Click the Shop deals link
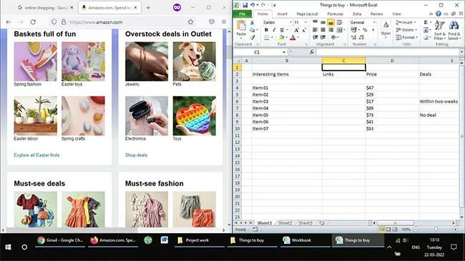This screenshot has height=261, width=465. (136, 155)
